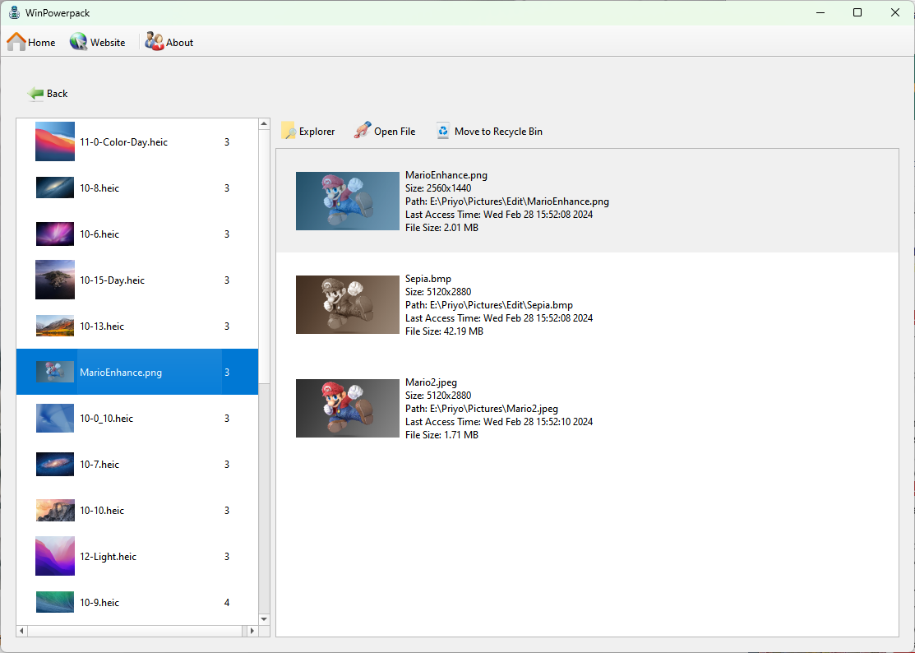915x653 pixels.
Task: Click the Path E:\Priyo\Pictures\Mario2.jpeg text
Action: click(x=482, y=409)
